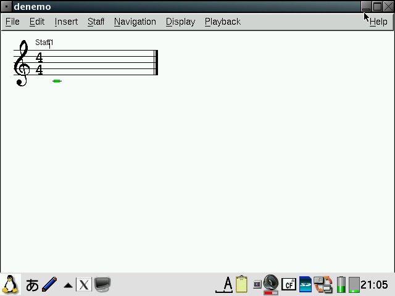Click the X application taskbar icon
The height and width of the screenshot is (296, 395).
point(83,285)
